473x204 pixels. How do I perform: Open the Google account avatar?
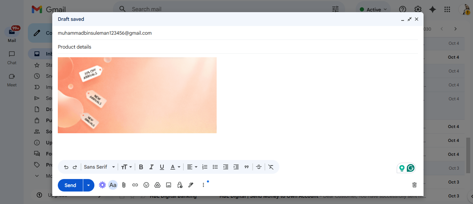point(465,9)
